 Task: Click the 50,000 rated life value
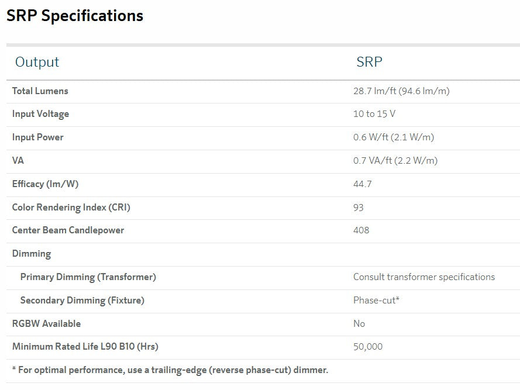point(368,347)
